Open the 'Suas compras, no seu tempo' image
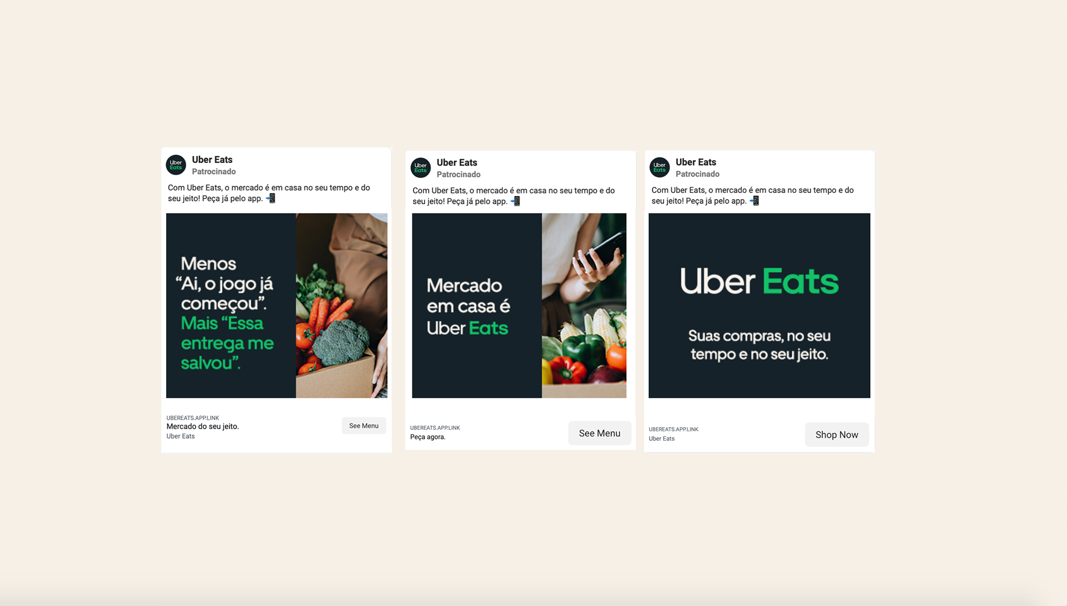 [x=759, y=306]
